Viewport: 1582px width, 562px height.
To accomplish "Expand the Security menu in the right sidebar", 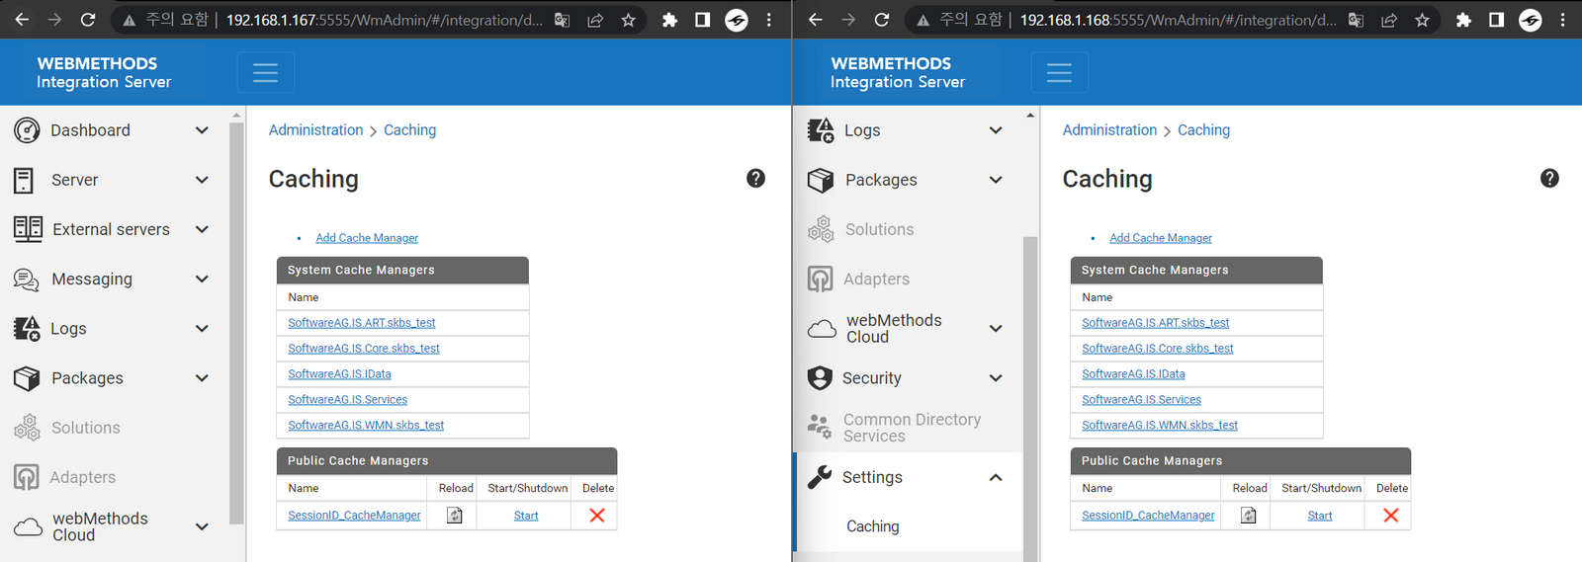I will click(996, 378).
